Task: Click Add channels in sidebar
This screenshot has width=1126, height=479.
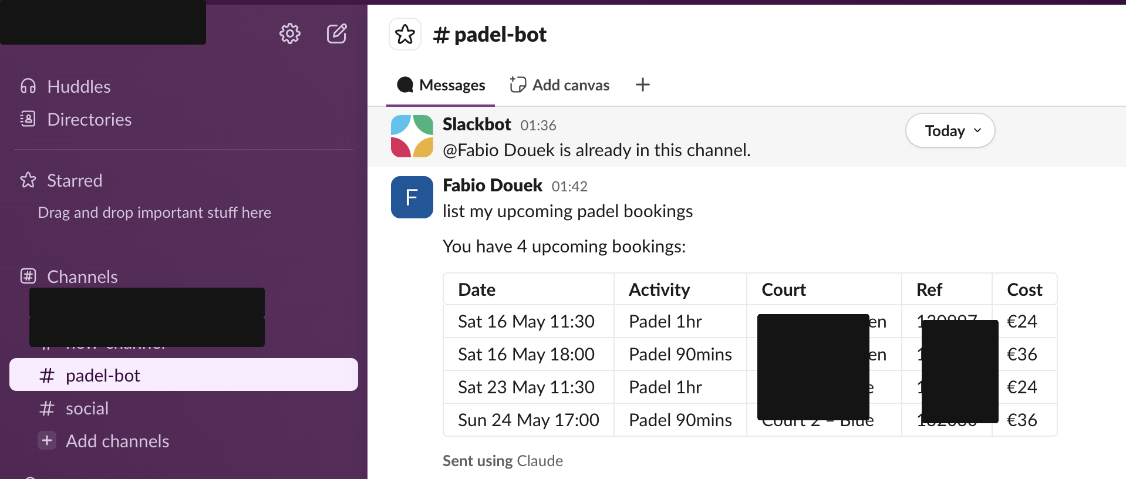Action: 117,441
